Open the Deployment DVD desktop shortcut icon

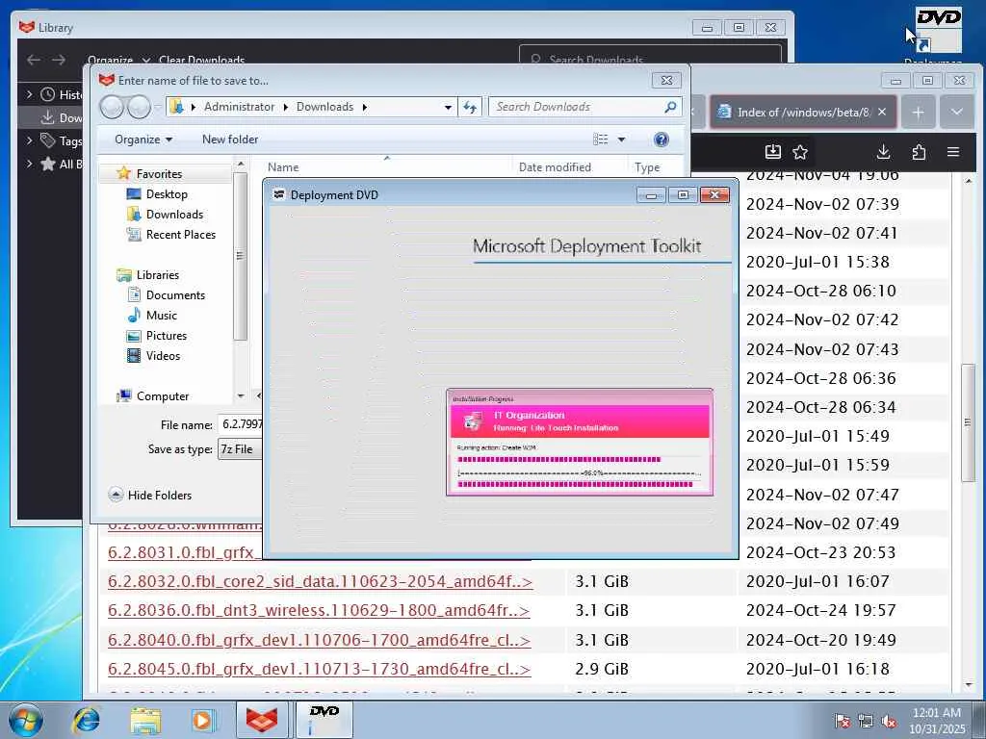point(938,30)
